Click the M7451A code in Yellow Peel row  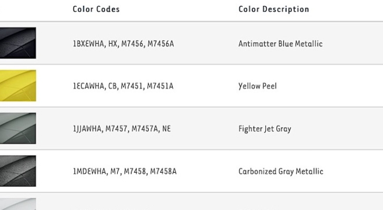[x=160, y=86]
